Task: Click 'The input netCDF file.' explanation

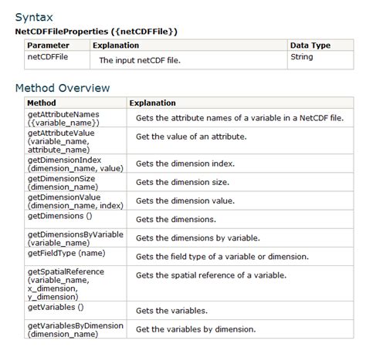Action: click(140, 60)
